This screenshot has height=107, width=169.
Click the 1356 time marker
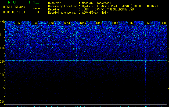coord(99,23)
